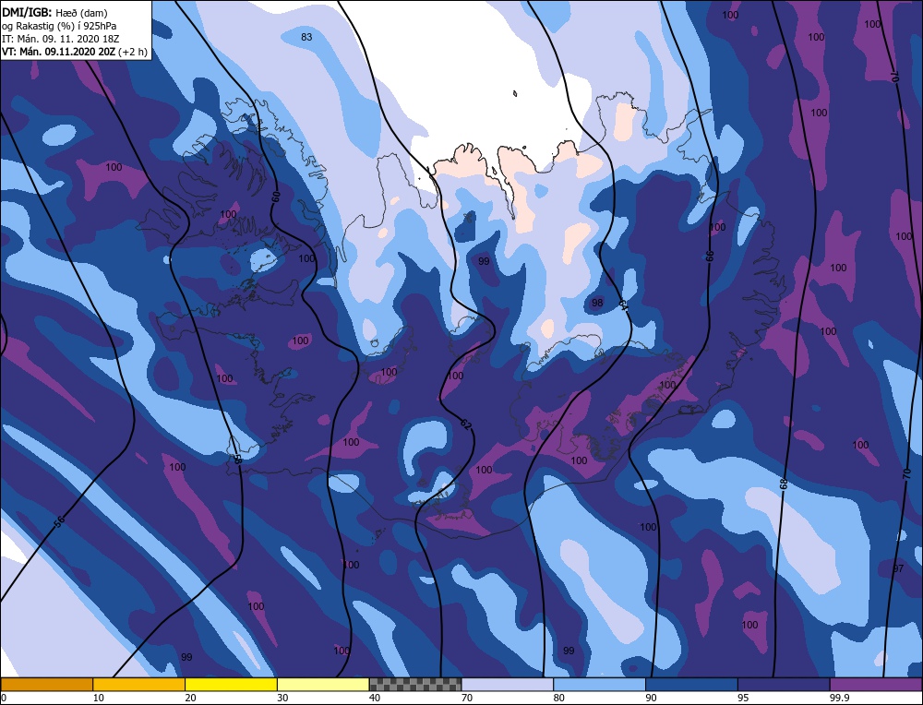The image size is (923, 705).
Task: Click the humidity value "98"
Action: 597,303
